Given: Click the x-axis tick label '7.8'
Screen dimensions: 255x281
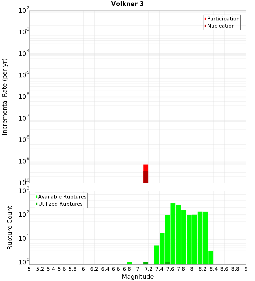Looking at the screenshot, I should (181, 269).
